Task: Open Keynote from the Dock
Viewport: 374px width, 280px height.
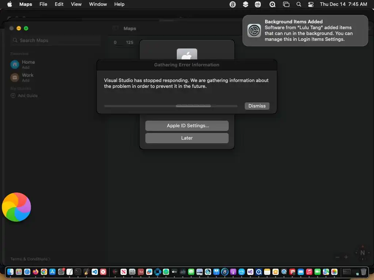Action: point(216,272)
